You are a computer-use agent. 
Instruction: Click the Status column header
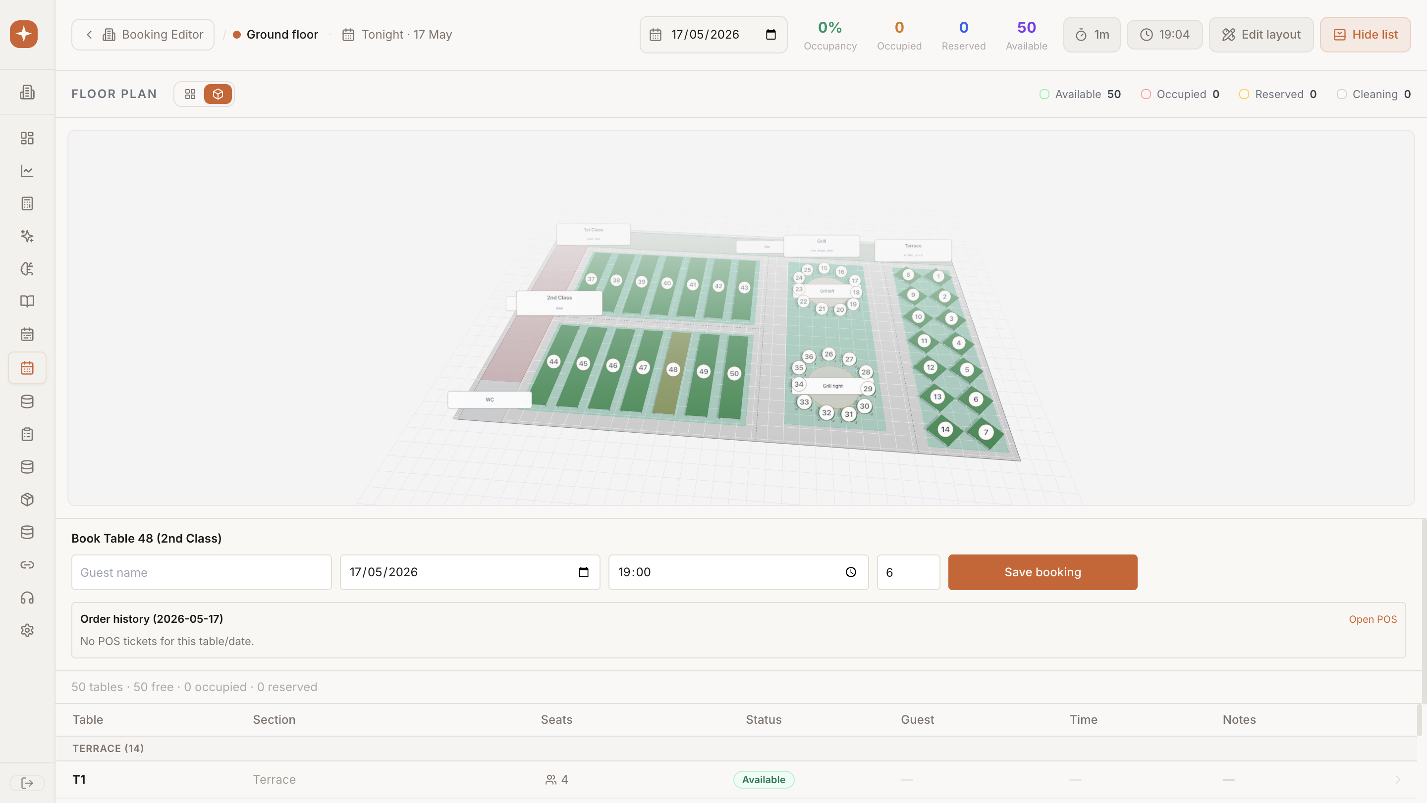coord(764,720)
